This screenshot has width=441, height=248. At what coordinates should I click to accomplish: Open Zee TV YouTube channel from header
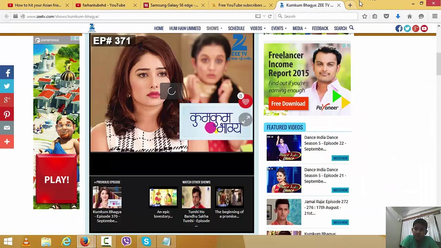[x=424, y=28]
